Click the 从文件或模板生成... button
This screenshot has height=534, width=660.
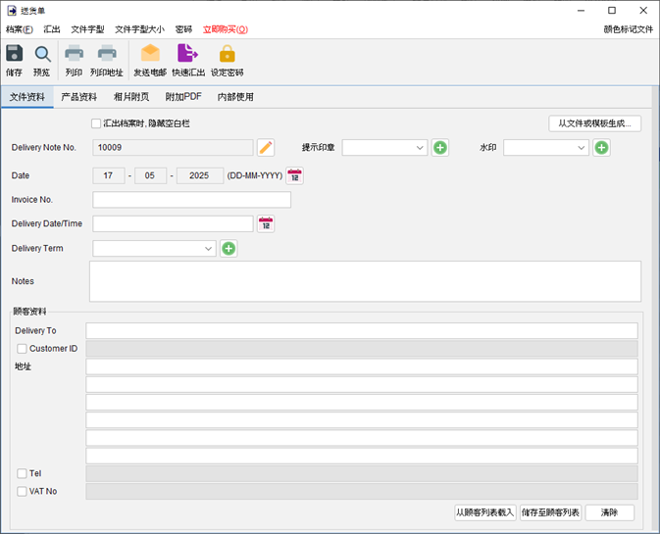coord(594,123)
